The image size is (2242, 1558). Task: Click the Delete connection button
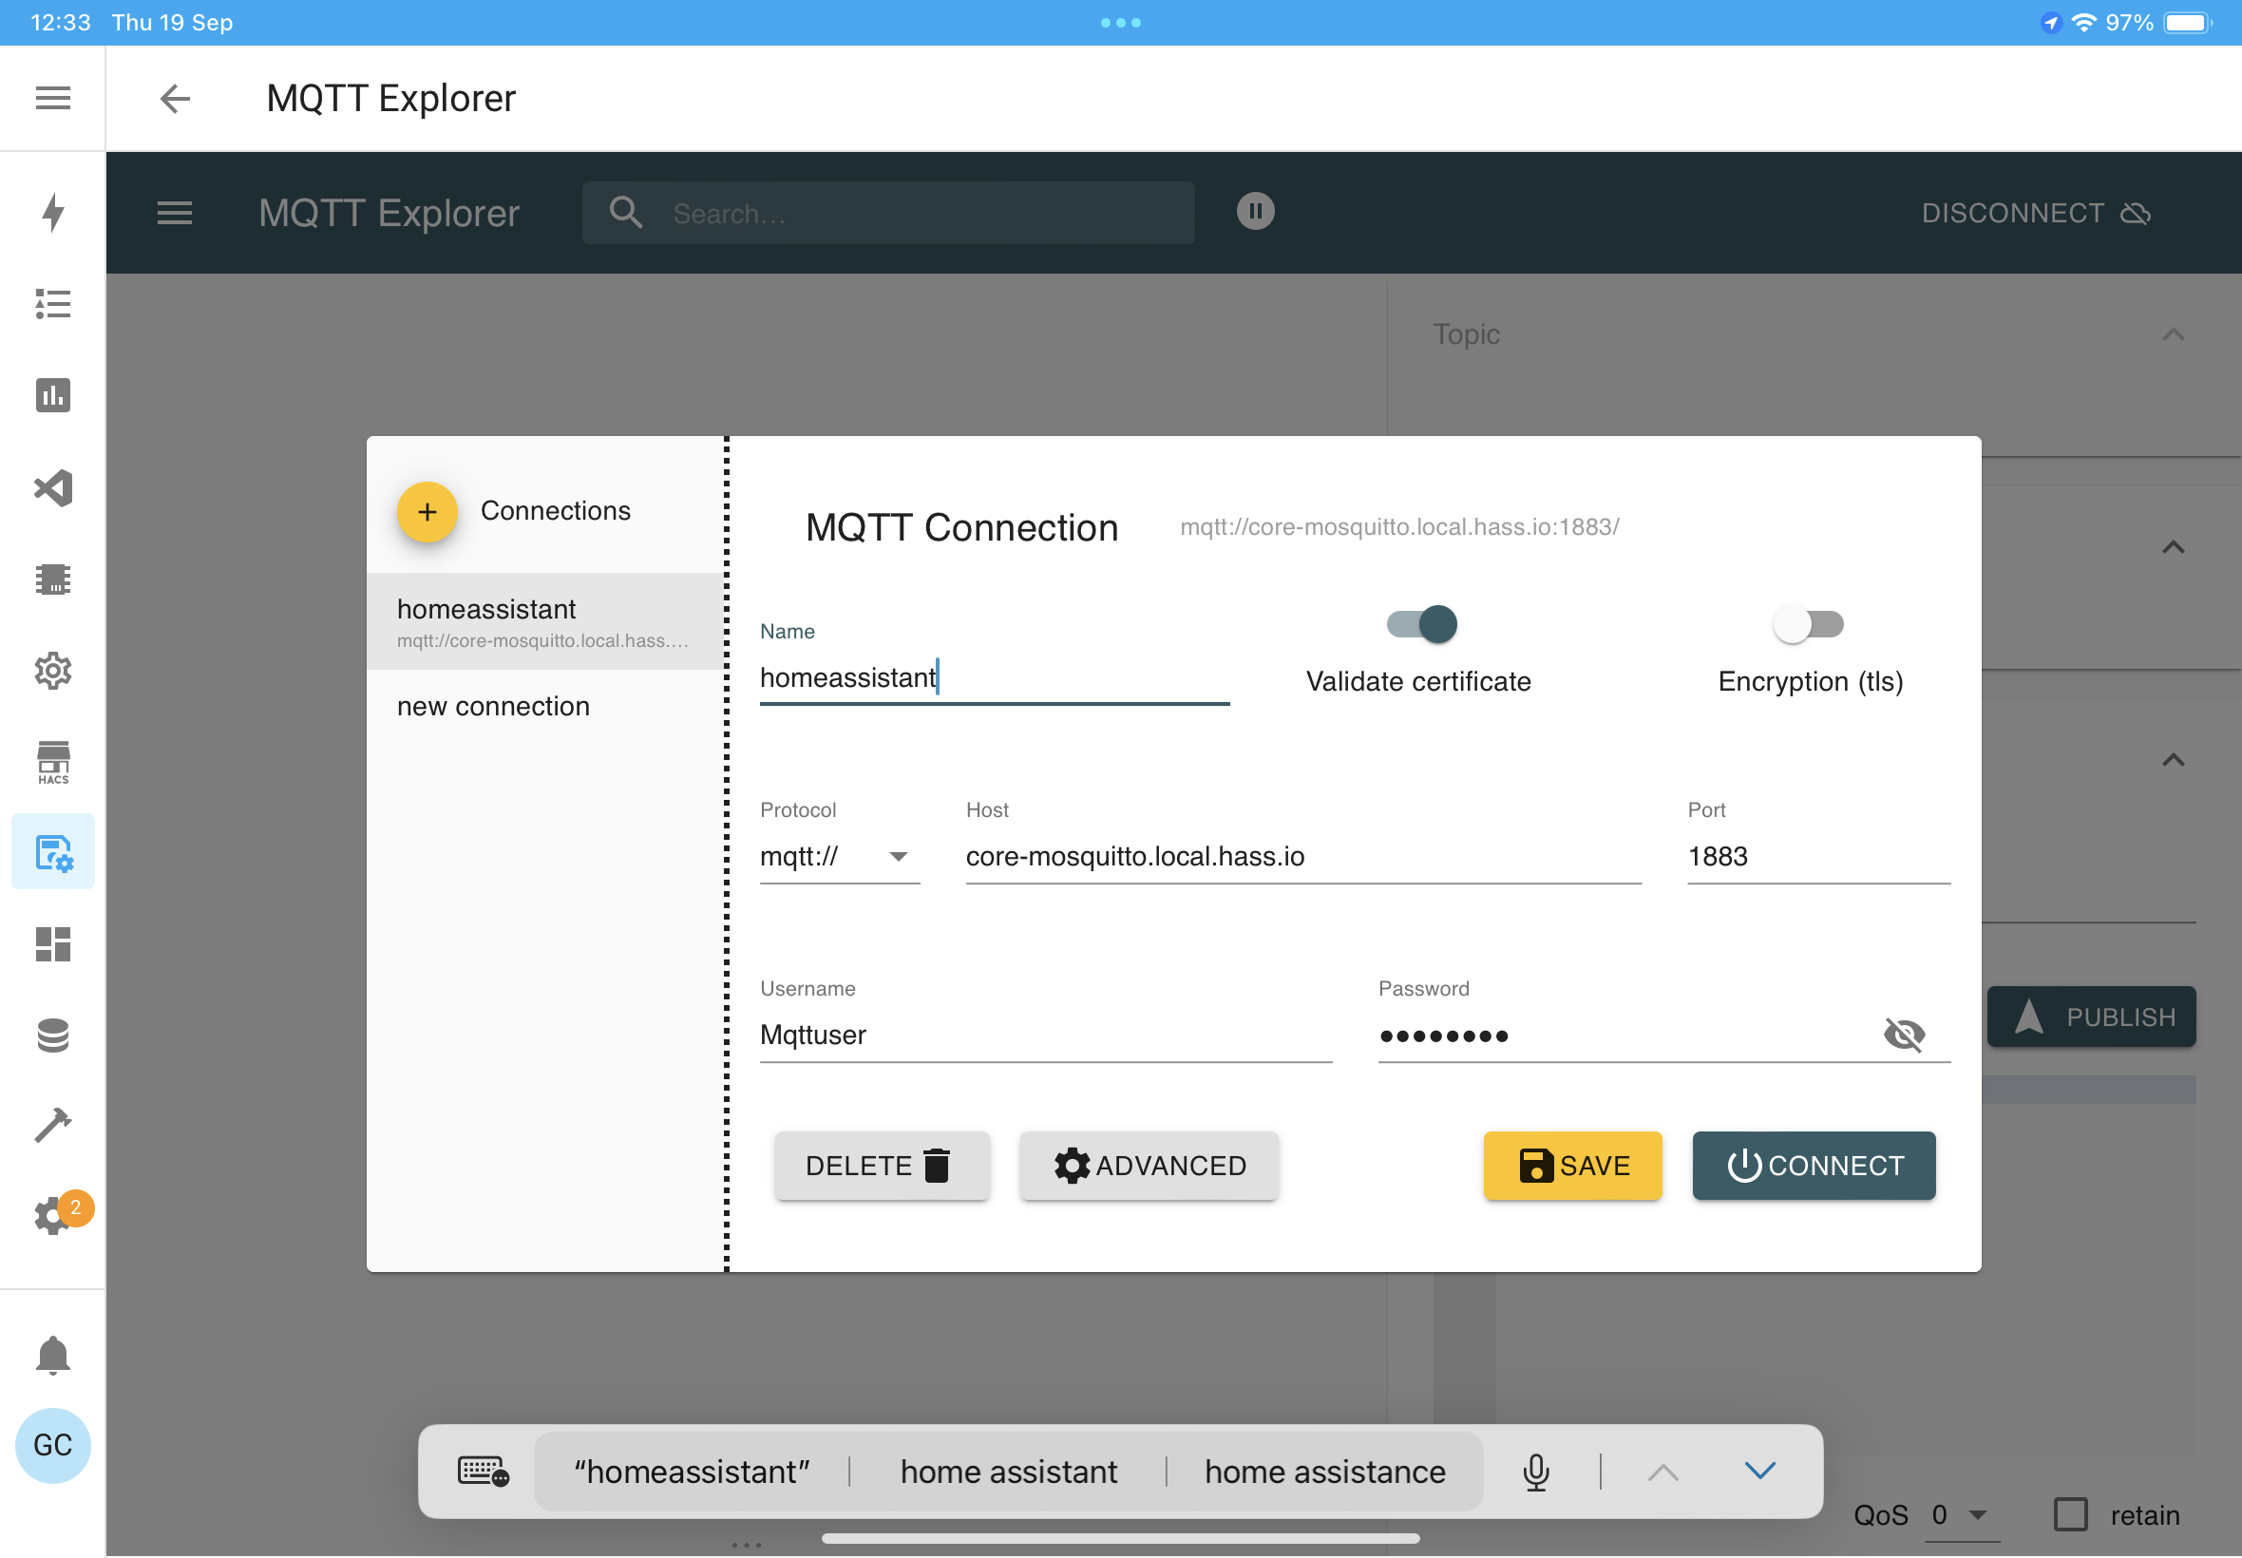click(882, 1166)
